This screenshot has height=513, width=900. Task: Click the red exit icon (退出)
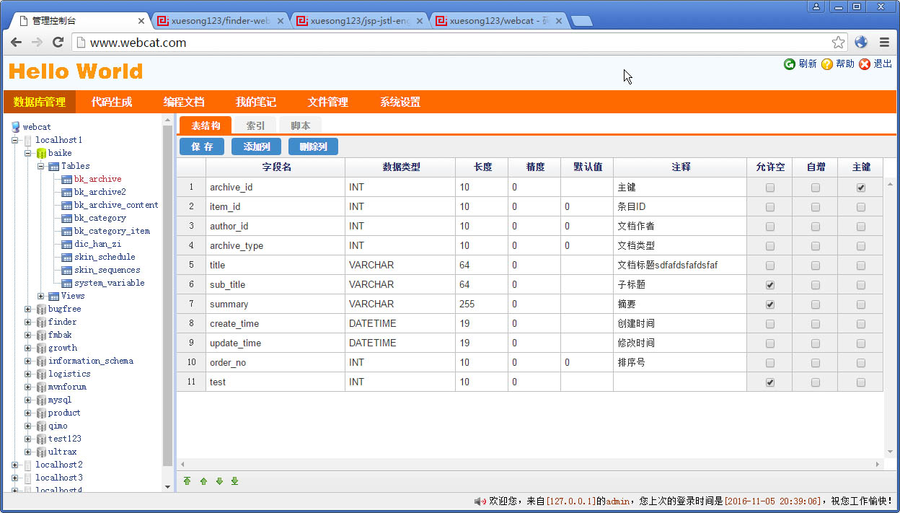[x=865, y=64]
